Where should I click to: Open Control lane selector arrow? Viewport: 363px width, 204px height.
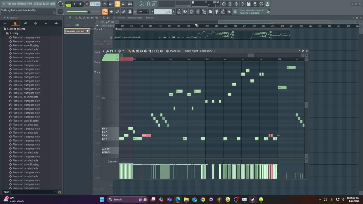[118, 161]
